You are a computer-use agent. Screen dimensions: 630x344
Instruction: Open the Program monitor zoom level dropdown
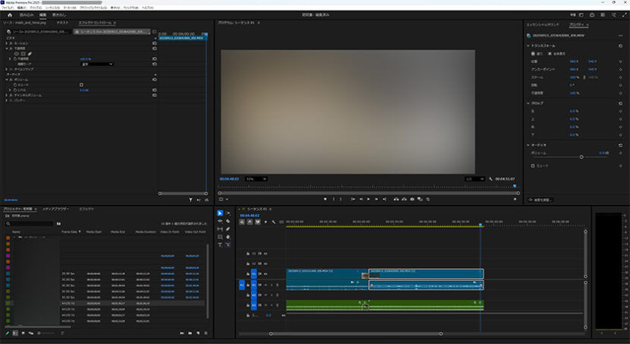(256, 179)
